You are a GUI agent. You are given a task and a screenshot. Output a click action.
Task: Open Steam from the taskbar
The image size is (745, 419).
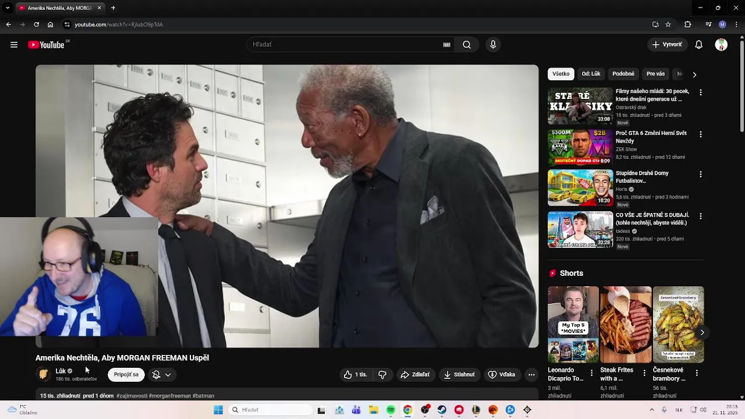pos(442,410)
